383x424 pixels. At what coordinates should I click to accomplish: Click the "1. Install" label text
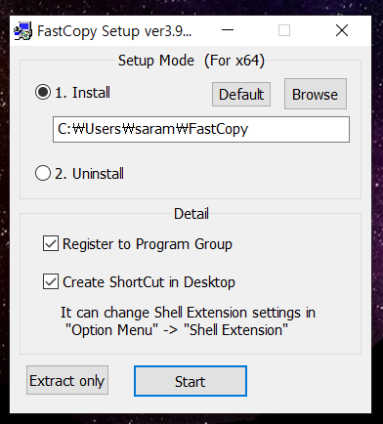(83, 93)
